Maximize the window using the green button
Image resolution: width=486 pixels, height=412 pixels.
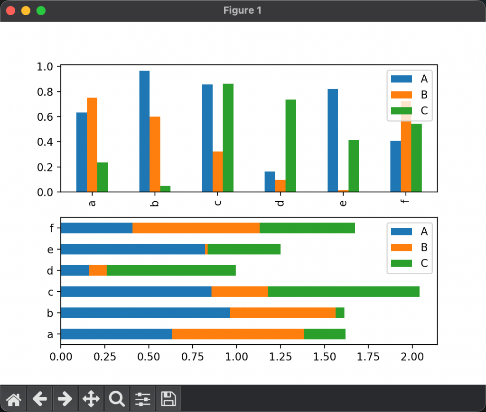coord(41,10)
